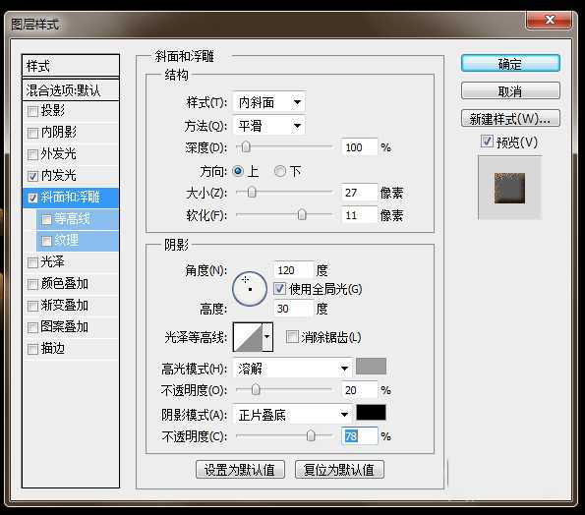Click the 新建样式 new style button
585x515 pixels.
(x=510, y=119)
